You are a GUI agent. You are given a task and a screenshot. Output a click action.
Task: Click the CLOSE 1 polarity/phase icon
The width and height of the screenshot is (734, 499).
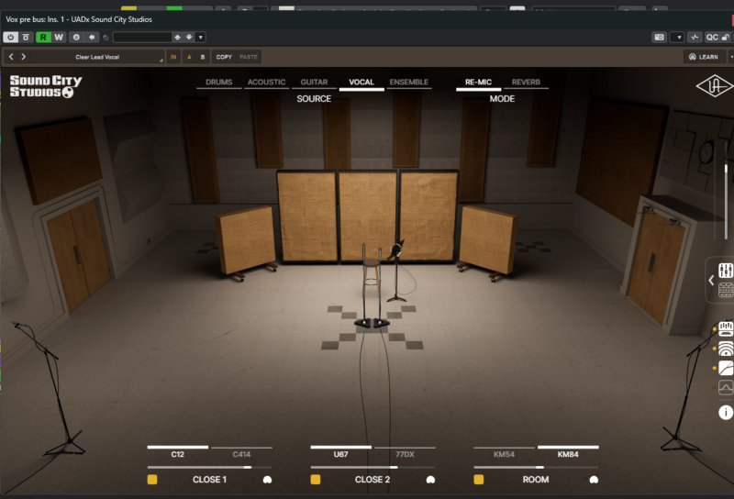pyautogui.click(x=267, y=480)
